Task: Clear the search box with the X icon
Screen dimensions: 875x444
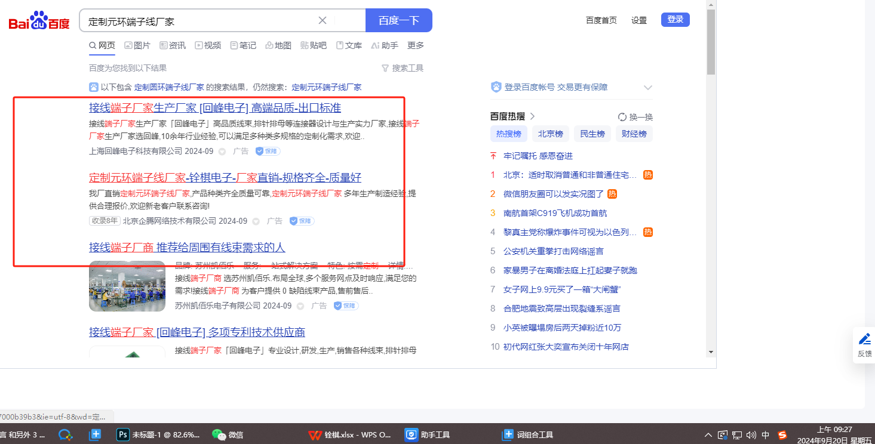Action: [x=323, y=20]
